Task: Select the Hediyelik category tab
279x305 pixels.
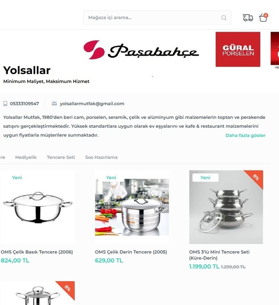Action: [26, 157]
